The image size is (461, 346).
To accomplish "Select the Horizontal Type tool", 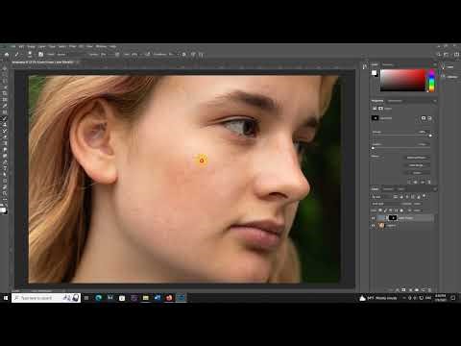I will 5,168.
